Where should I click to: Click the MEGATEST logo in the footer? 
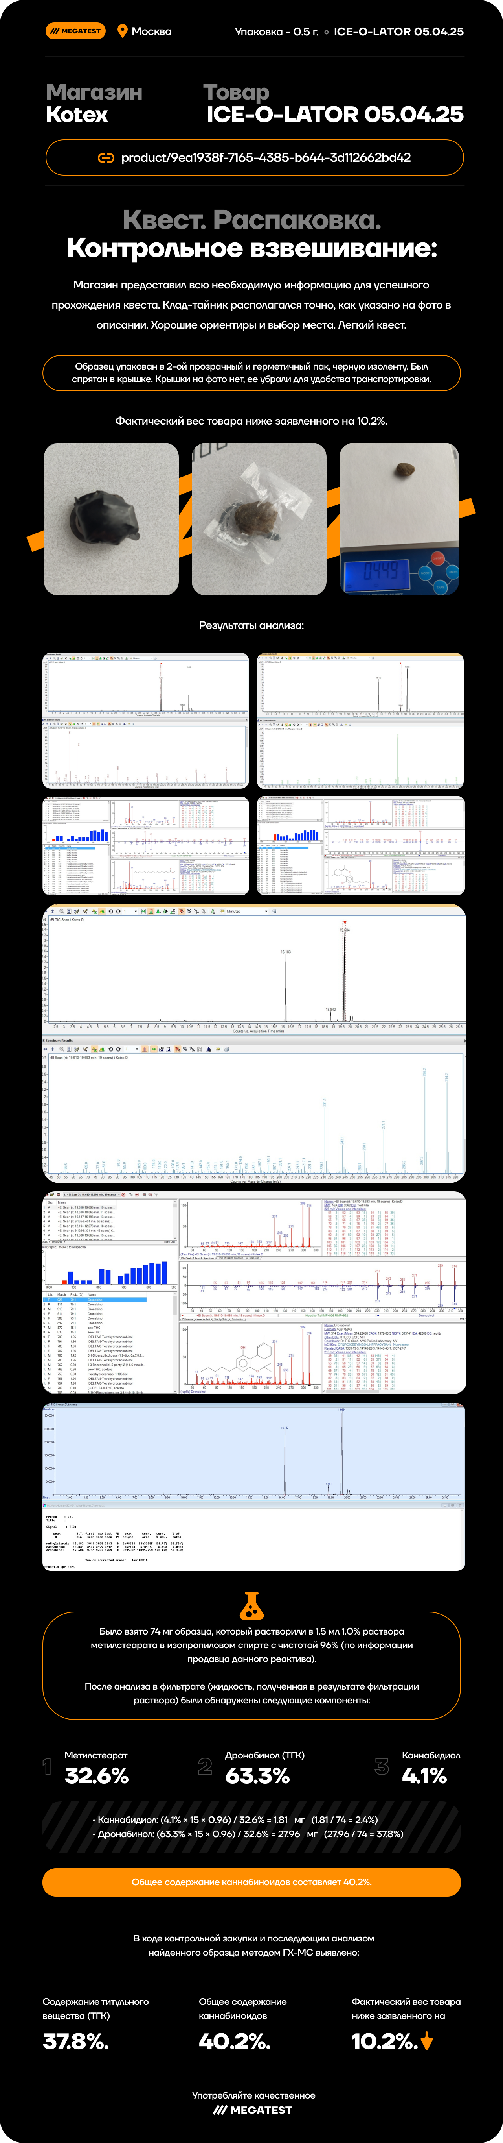point(252,2110)
